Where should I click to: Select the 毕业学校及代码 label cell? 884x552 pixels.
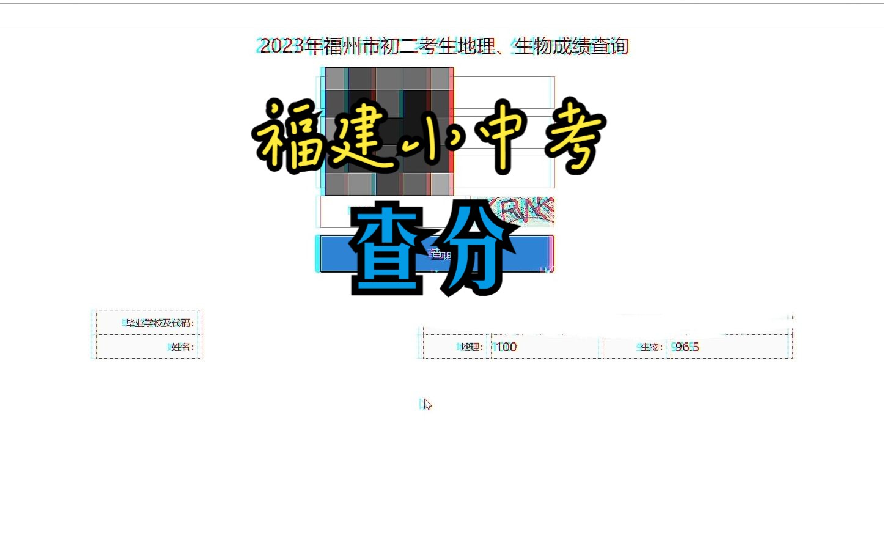coord(149,323)
